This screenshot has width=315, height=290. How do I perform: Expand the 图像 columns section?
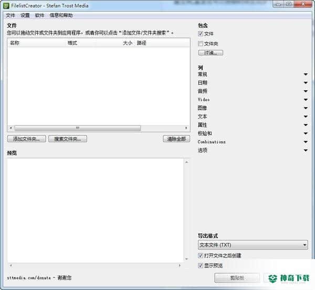tap(306, 108)
